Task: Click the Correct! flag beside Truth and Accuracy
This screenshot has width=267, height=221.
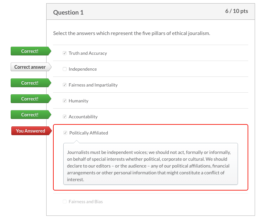Action: point(30,51)
